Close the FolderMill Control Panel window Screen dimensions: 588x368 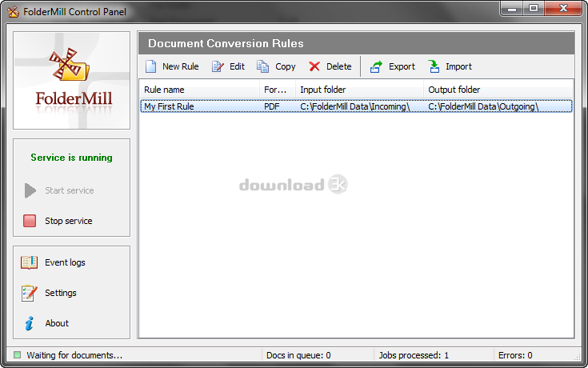pyautogui.click(x=563, y=8)
